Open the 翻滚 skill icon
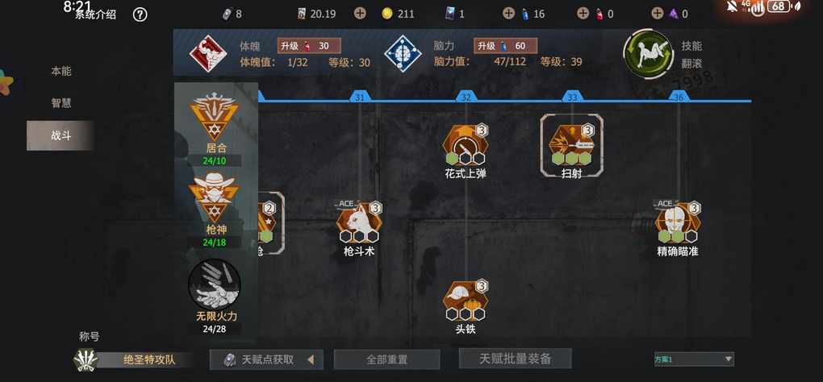The image size is (823, 382). [x=648, y=53]
